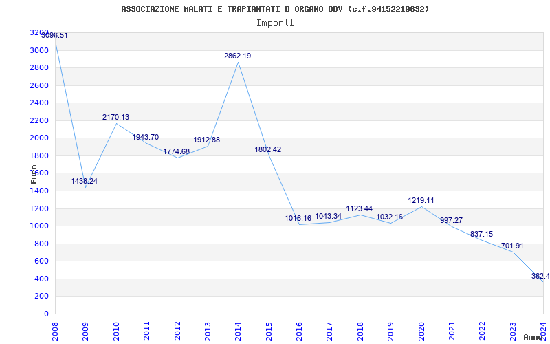Click the 2024 x-axis year label
Viewport: 550px width, 344px height.
click(x=543, y=331)
